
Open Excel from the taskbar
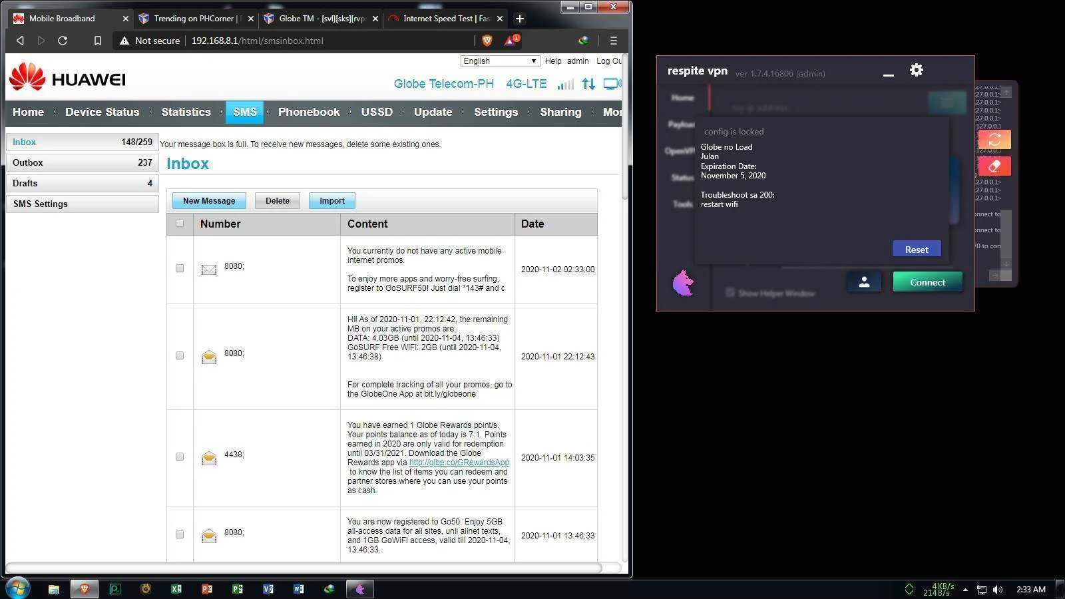(x=176, y=589)
